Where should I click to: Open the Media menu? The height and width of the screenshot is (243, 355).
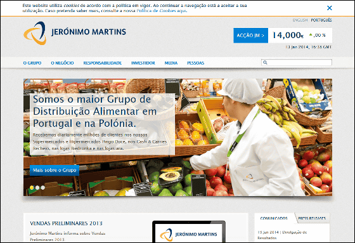pyautogui.click(x=171, y=63)
